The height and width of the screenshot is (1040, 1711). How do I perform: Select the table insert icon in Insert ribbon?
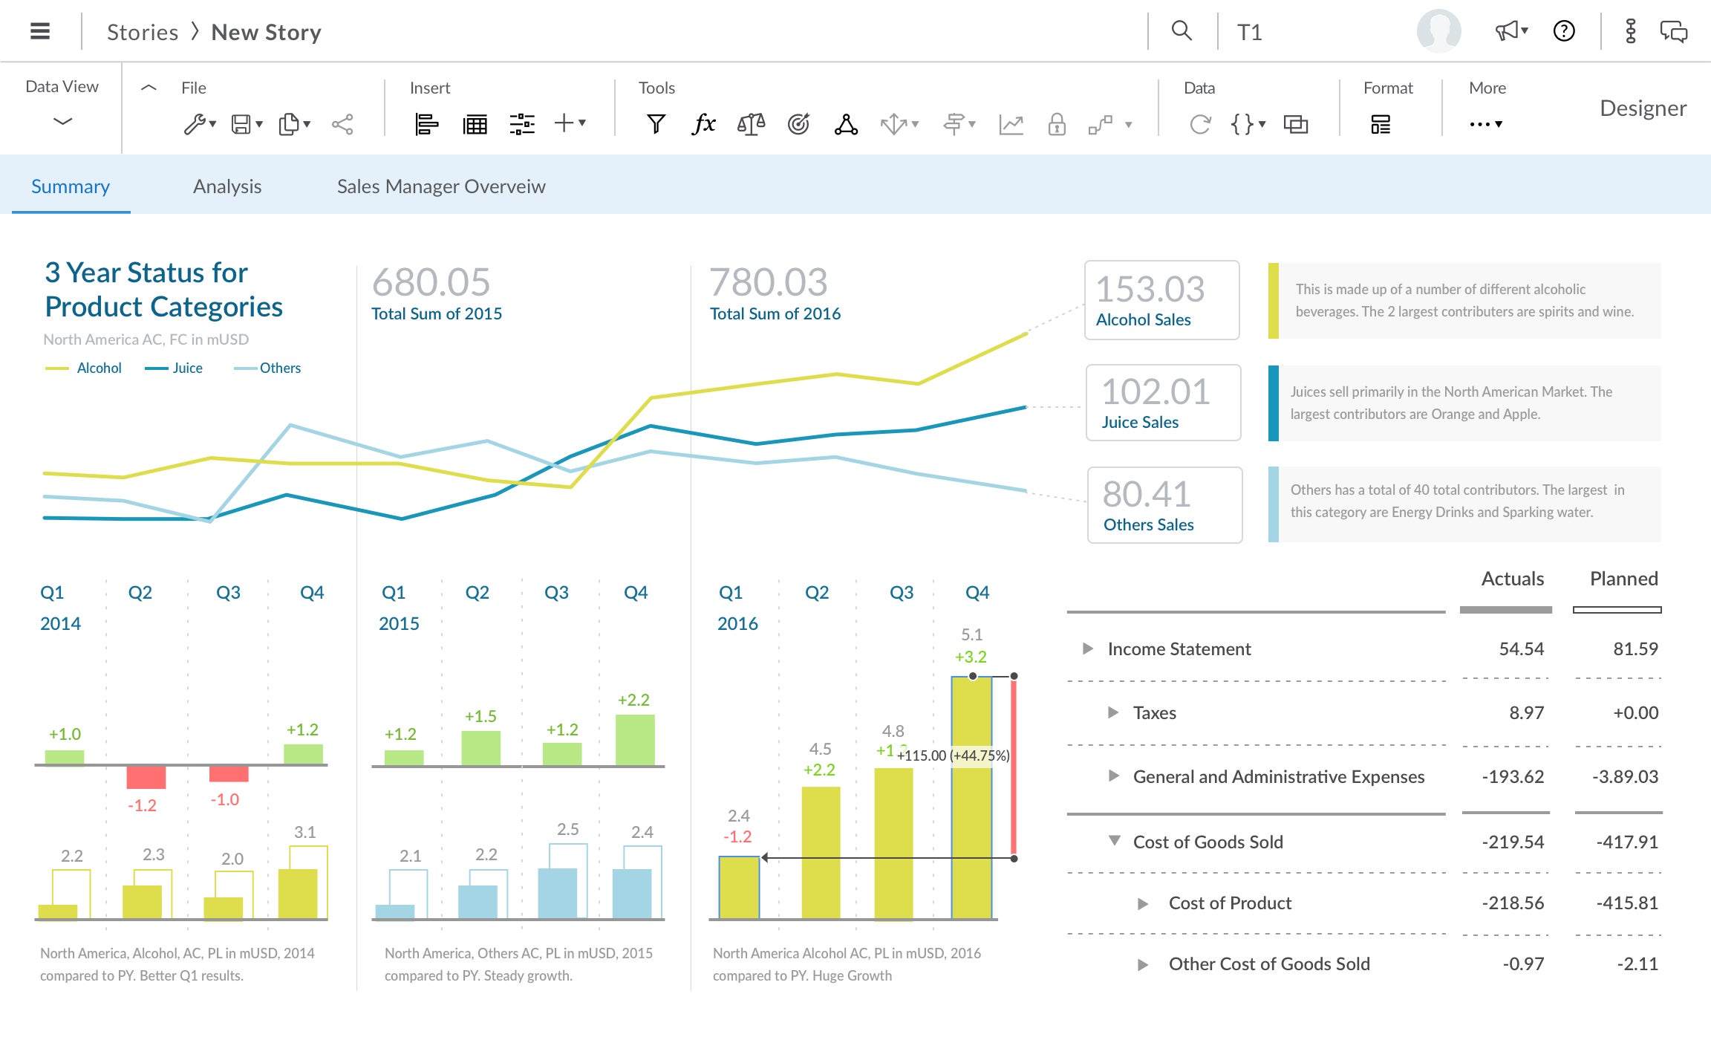[x=475, y=125]
